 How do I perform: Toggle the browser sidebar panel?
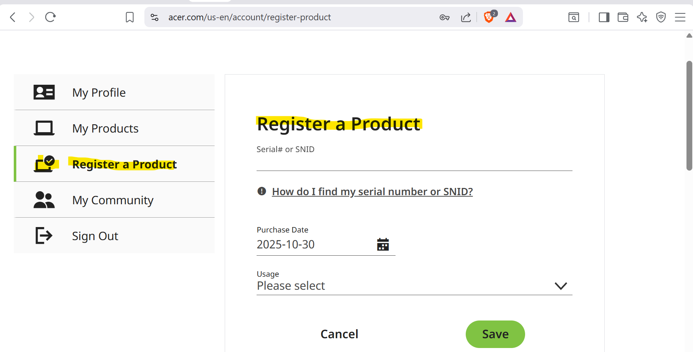pyautogui.click(x=604, y=17)
